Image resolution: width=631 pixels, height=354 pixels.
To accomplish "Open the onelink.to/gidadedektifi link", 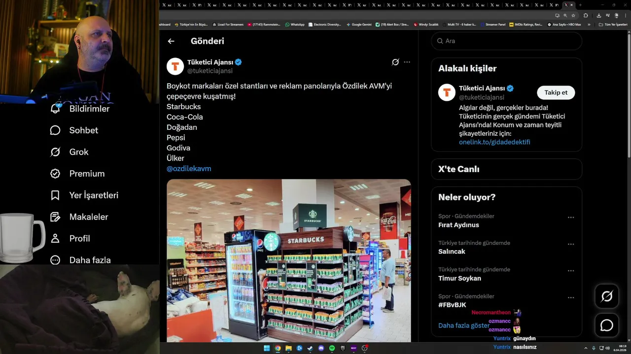I will [494, 142].
